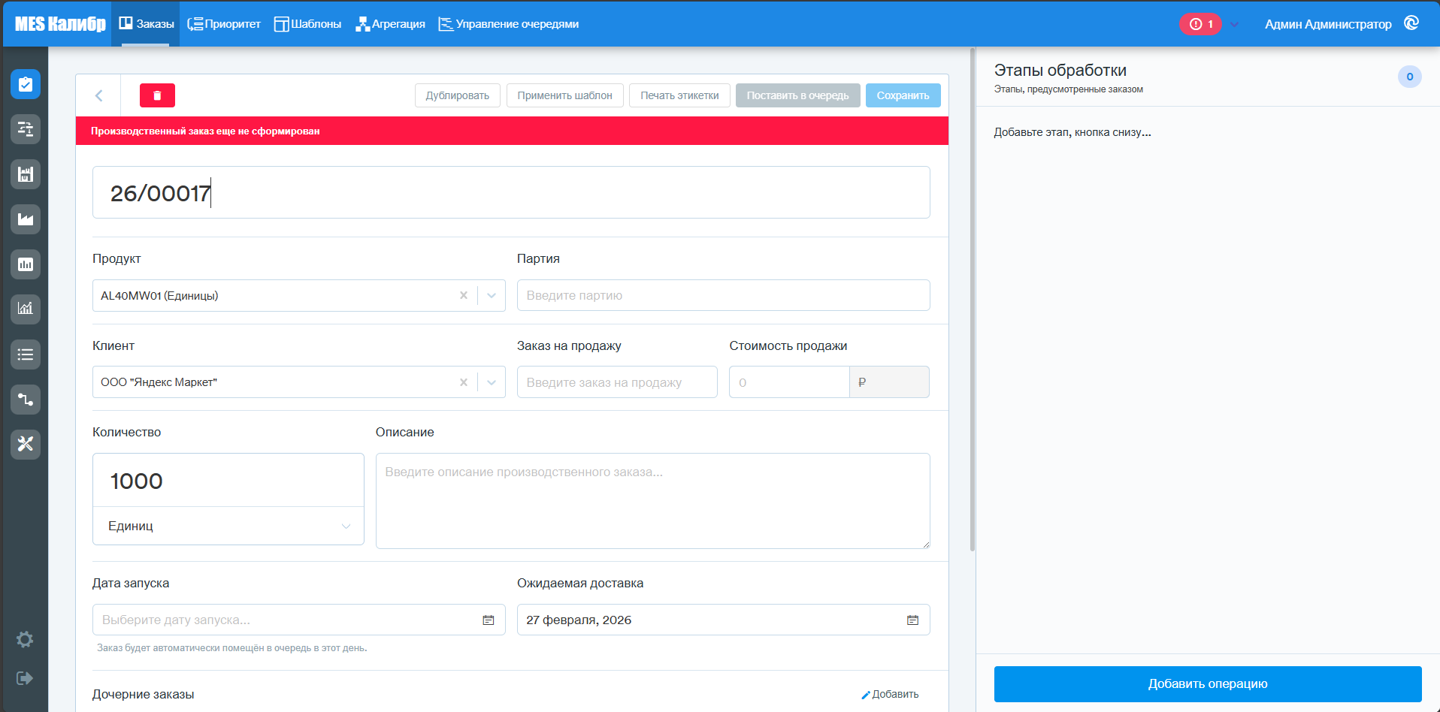This screenshot has height=712, width=1440.
Task: Click the Дублировать button
Action: pos(457,95)
